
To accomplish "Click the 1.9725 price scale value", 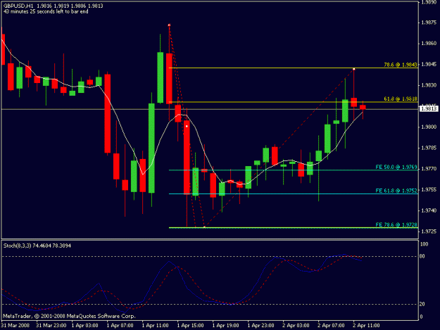I will click(x=429, y=231).
